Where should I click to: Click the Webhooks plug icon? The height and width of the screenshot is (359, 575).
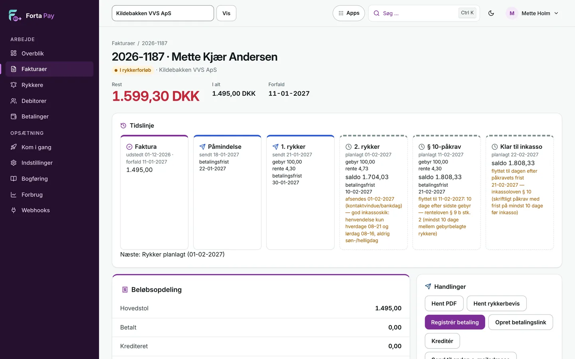[14, 210]
